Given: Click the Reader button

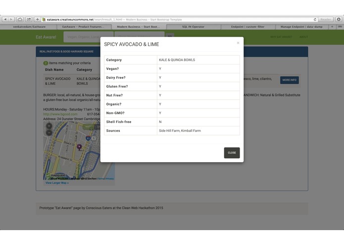Looking at the screenshot, I should [x=326, y=19].
